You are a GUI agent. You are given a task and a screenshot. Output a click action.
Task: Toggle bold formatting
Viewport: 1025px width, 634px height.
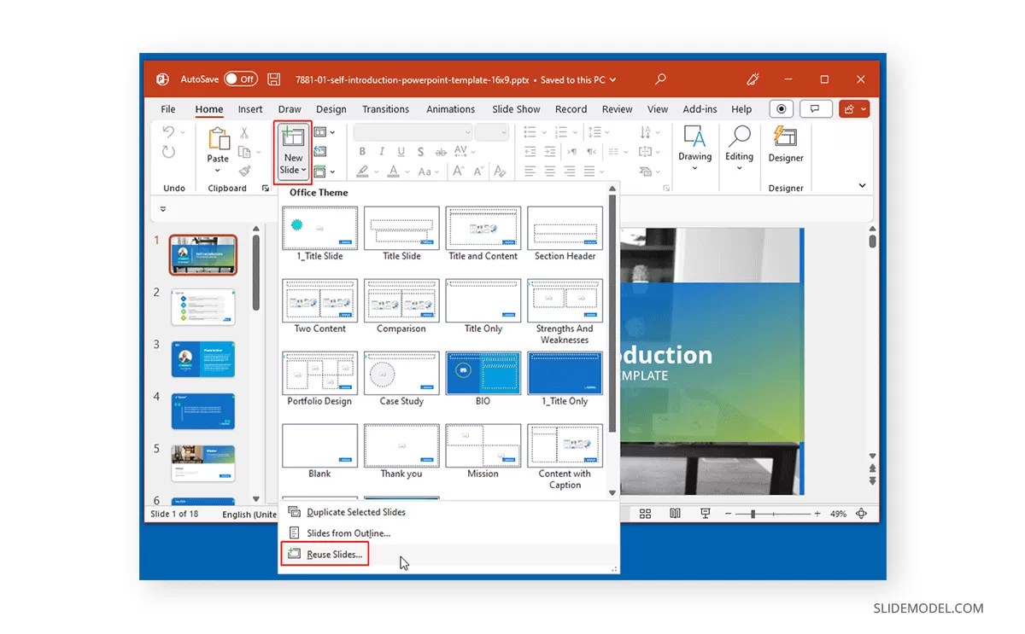coord(362,151)
